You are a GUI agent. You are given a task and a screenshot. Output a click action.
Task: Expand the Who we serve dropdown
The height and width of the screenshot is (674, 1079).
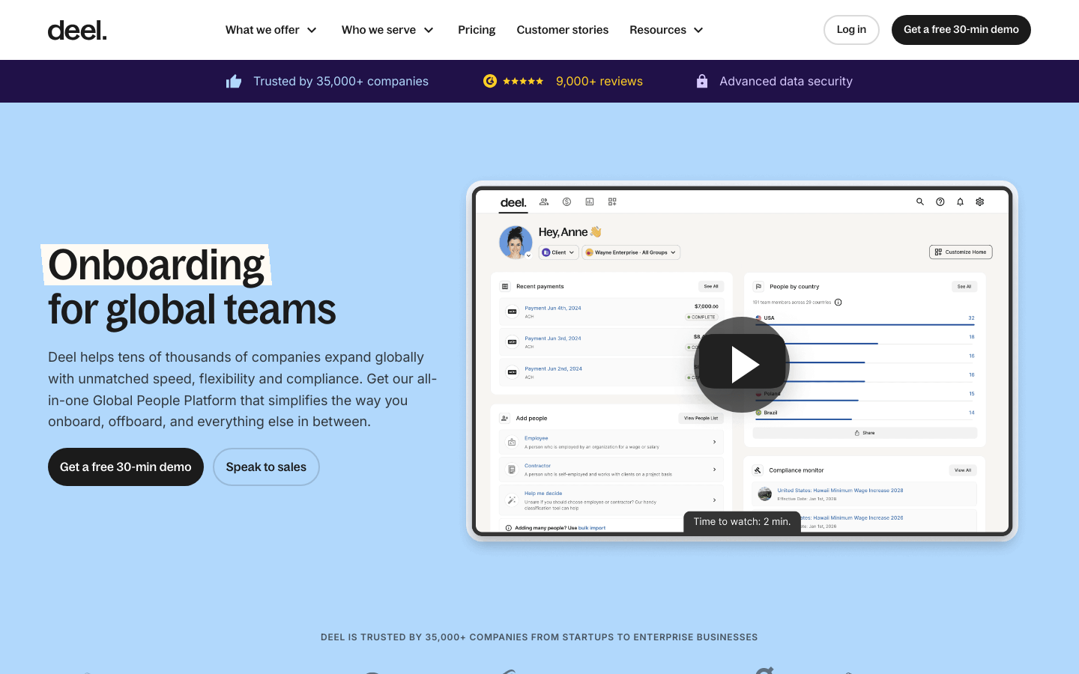coord(387,30)
